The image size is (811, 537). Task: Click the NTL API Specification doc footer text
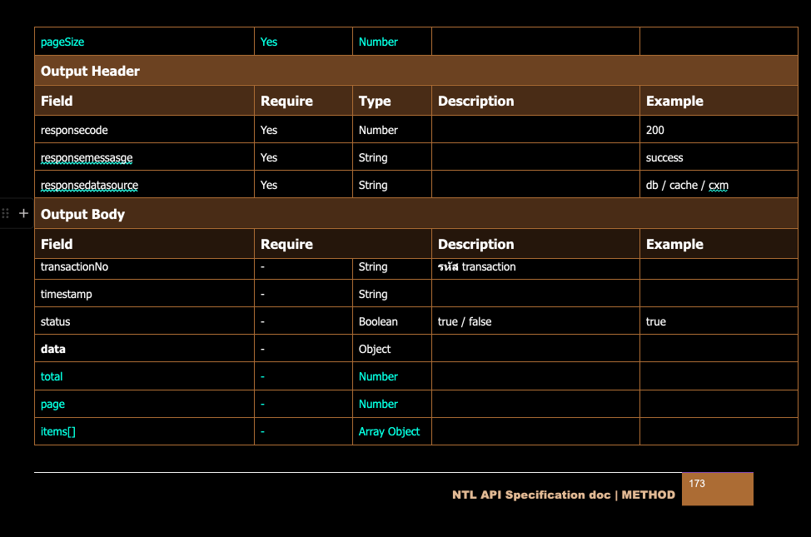coord(564,495)
